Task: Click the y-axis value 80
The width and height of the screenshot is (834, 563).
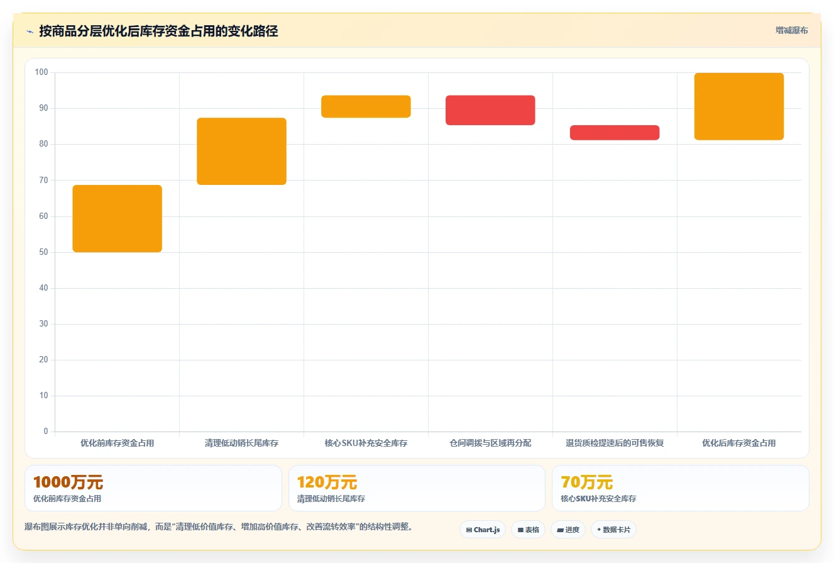Action: [43, 144]
